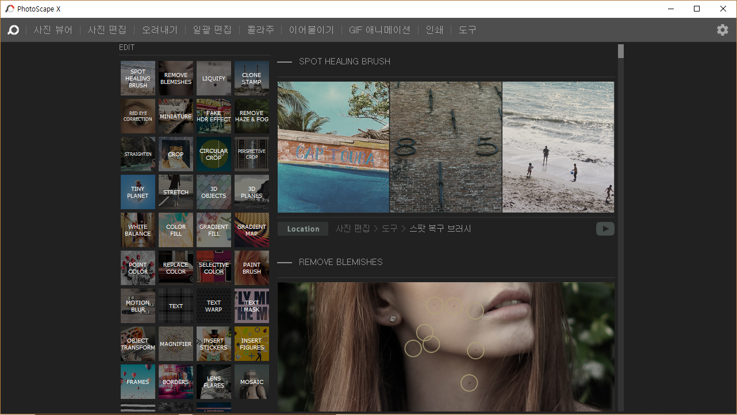Select the Liquify tool tile
This screenshot has width=737, height=415.
point(214,78)
